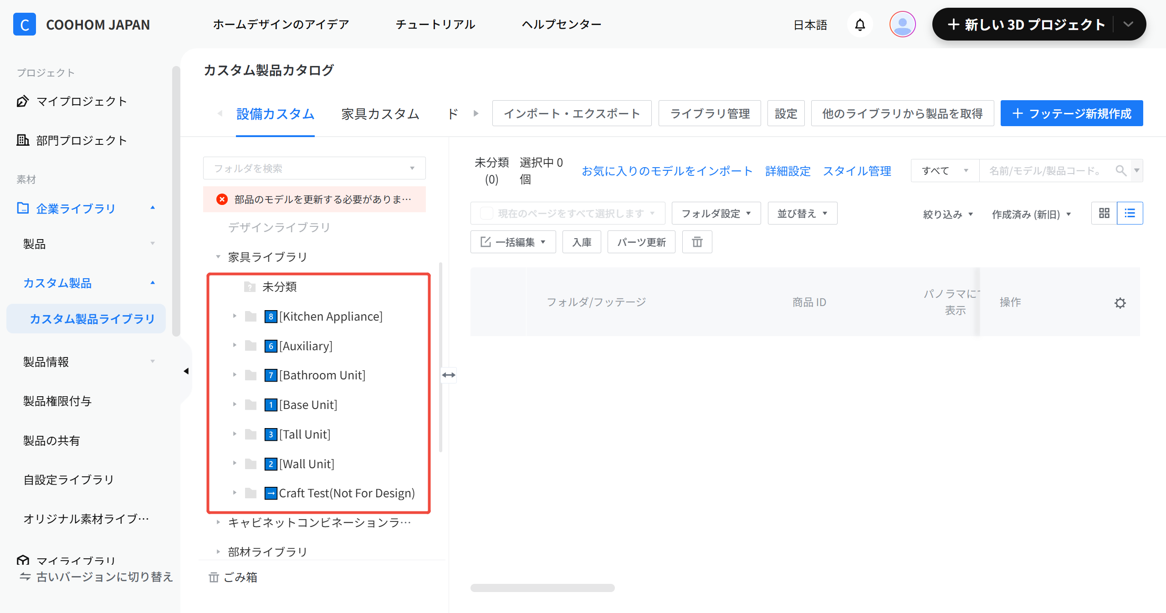
Task: Switch to list view
Action: (1130, 213)
